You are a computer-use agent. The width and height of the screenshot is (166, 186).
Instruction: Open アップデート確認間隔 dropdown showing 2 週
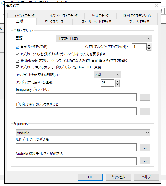[107, 75]
